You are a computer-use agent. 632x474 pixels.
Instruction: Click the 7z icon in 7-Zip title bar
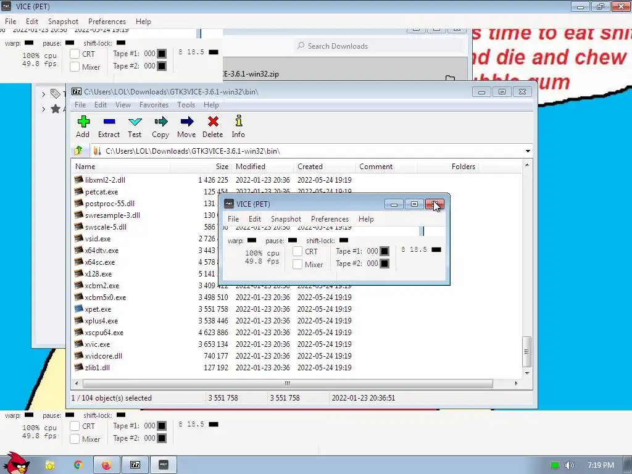tap(76, 91)
